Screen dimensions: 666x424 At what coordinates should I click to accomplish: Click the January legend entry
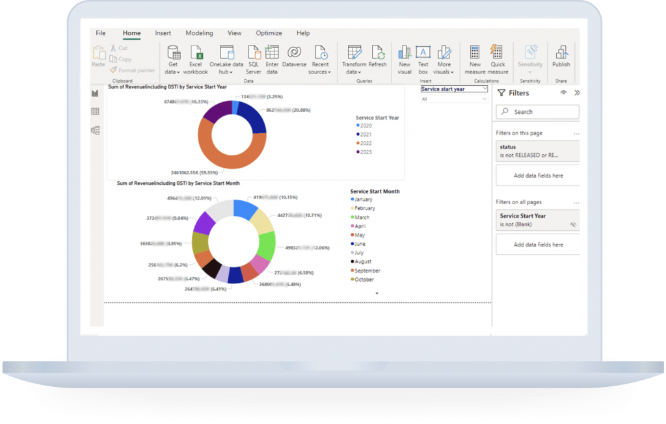click(x=362, y=199)
